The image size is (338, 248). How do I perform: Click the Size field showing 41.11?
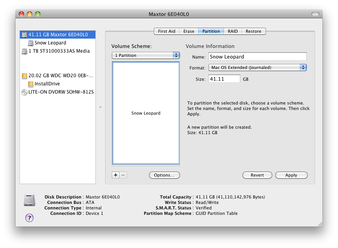[x=224, y=79]
